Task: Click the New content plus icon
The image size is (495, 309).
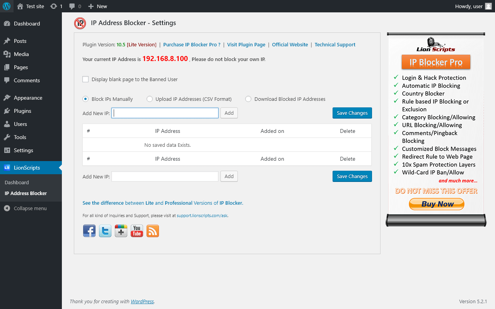Action: click(x=91, y=6)
